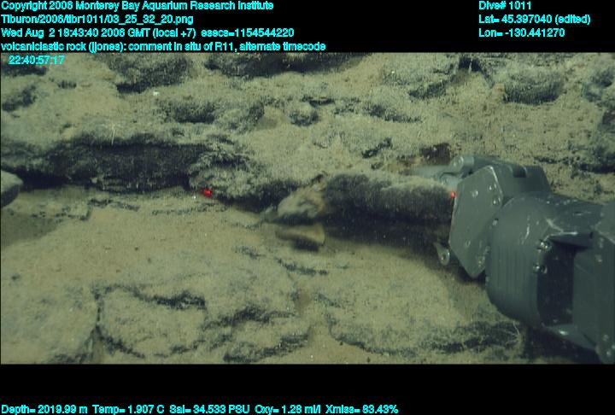Viewport: 615px width, 415px height.
Task: Click the right red laser dot near the manipulator claw
Action: (x=452, y=194)
